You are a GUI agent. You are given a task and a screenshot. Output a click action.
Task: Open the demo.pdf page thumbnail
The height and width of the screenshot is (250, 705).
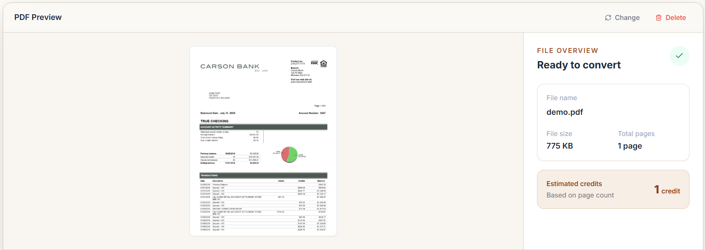263,141
